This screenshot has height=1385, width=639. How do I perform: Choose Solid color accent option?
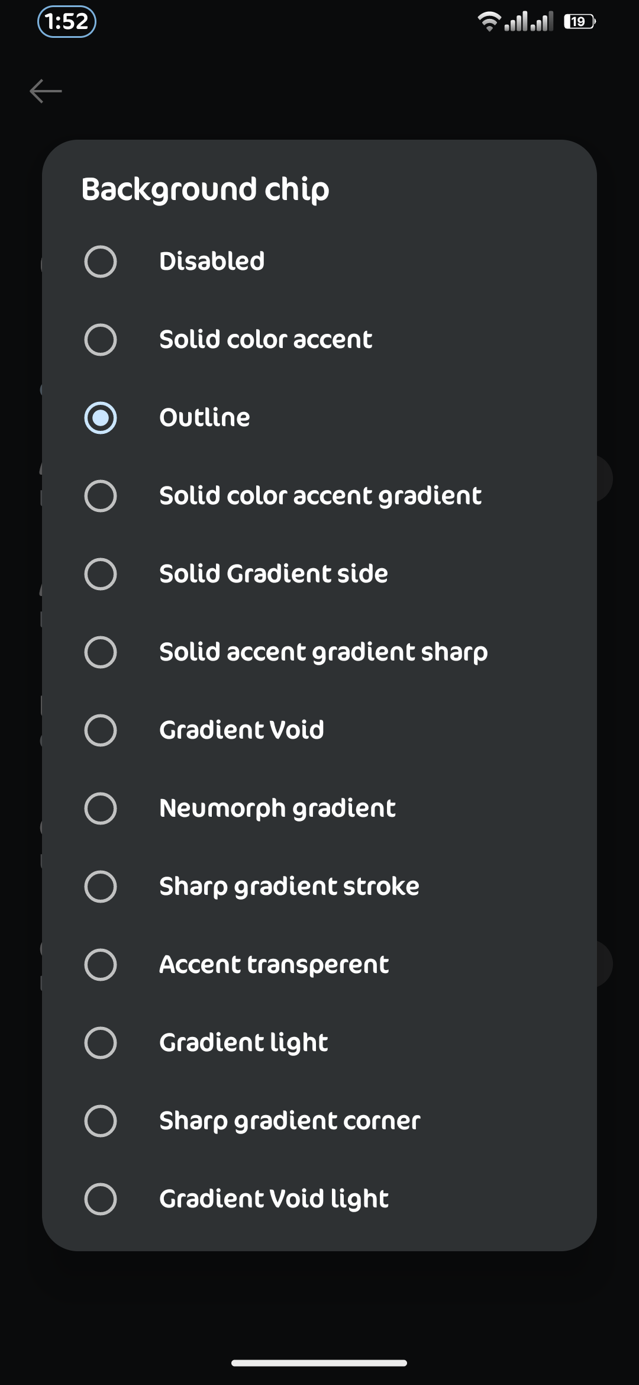pos(319,340)
